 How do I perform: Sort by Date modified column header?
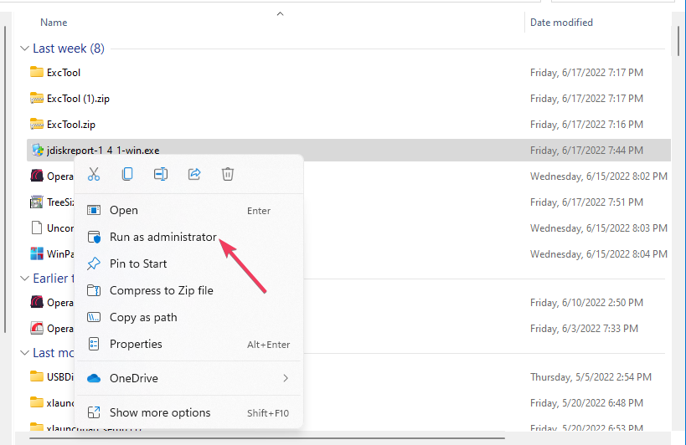pyautogui.click(x=561, y=23)
